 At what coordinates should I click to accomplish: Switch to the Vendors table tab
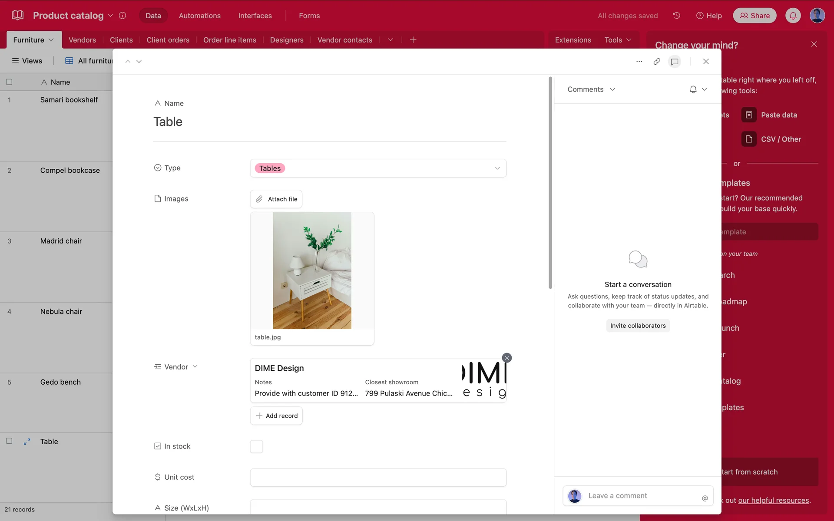click(82, 40)
